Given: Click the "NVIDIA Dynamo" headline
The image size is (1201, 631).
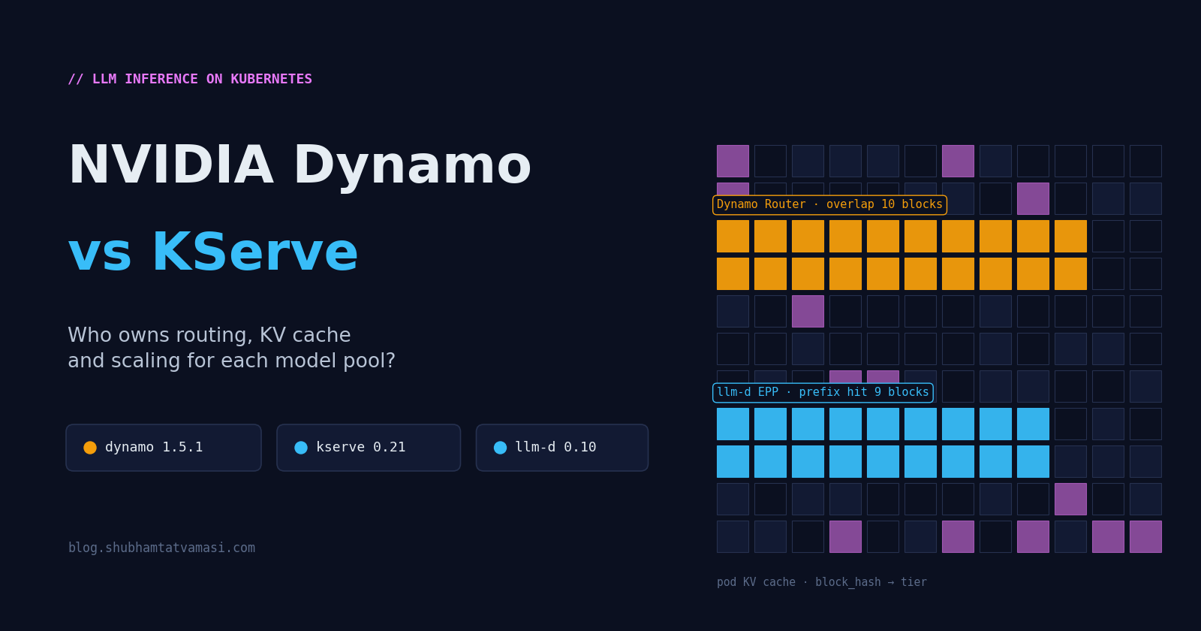Looking at the screenshot, I should coord(299,166).
